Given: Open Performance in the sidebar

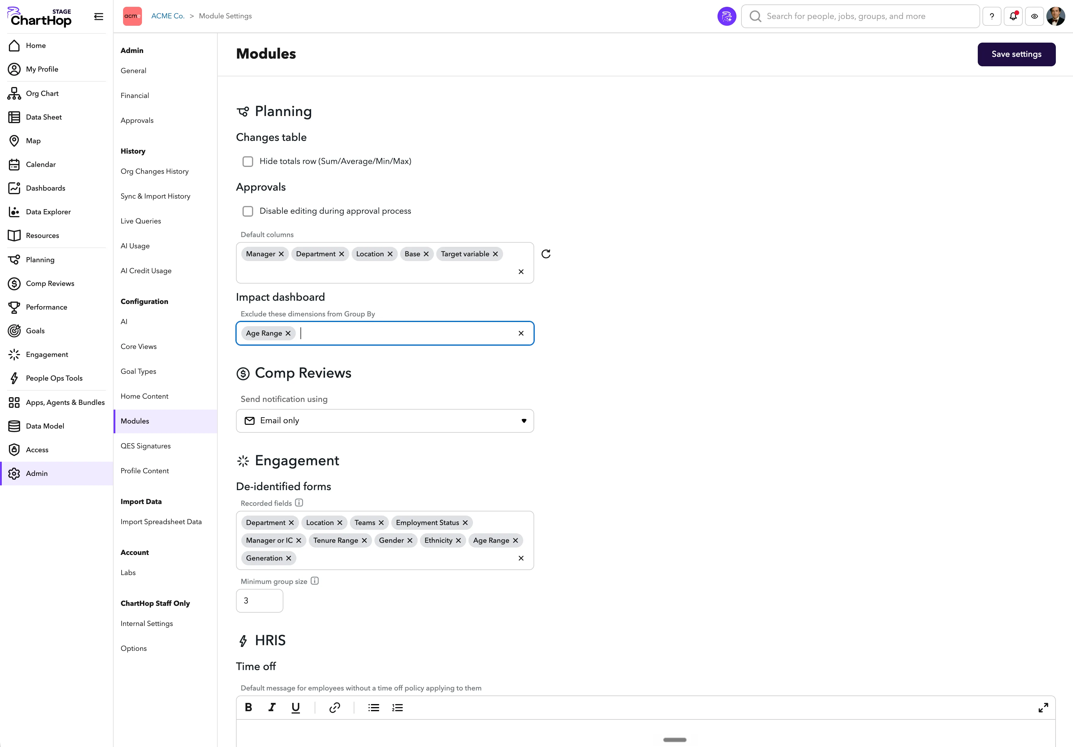Looking at the screenshot, I should [56, 307].
